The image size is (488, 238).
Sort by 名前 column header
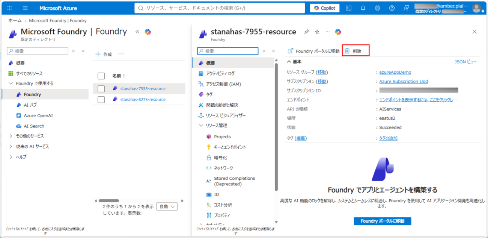[119, 76]
